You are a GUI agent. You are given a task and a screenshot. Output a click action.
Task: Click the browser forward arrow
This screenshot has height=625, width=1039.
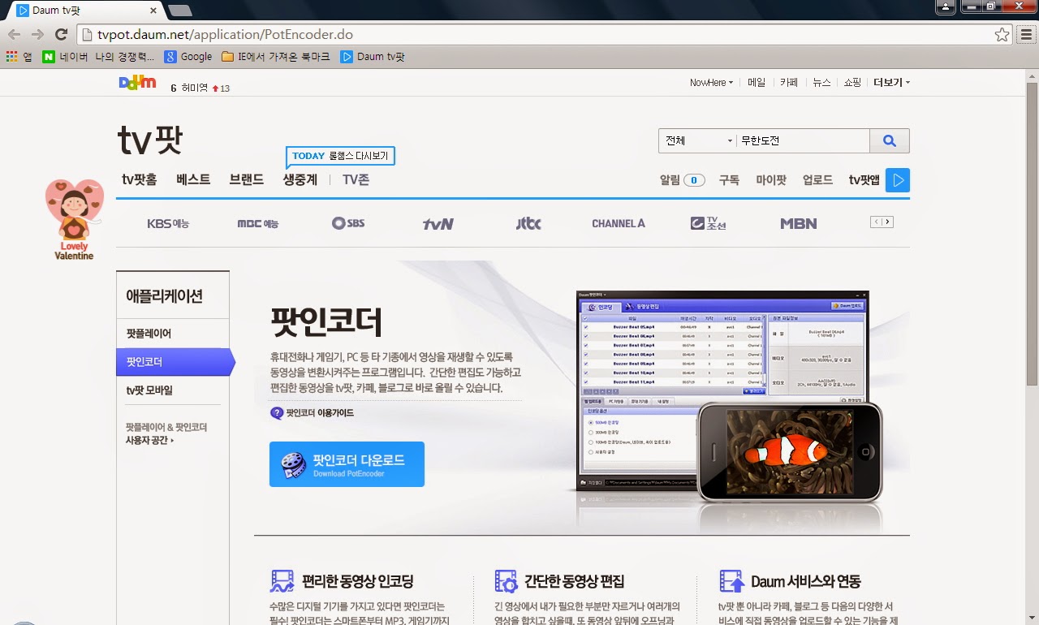[x=37, y=35]
